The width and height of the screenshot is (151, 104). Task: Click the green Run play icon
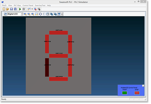(x=20, y=9)
